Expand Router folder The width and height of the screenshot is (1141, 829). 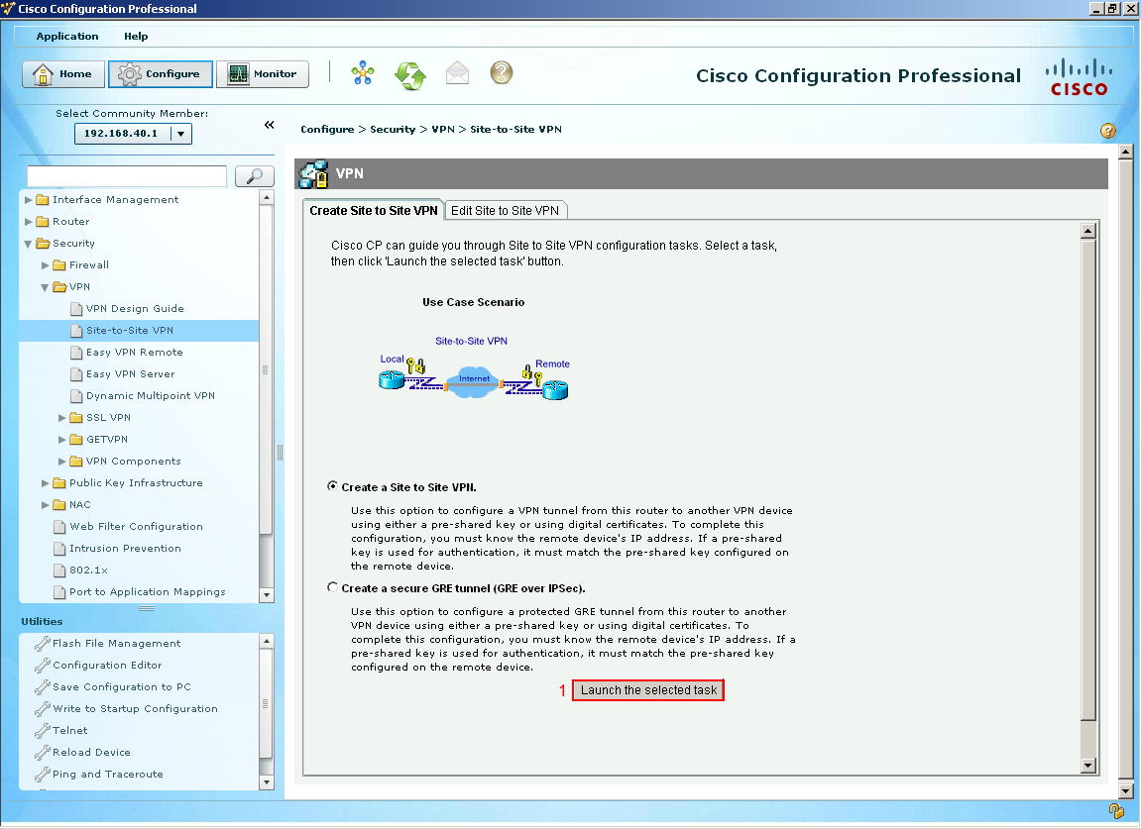click(x=29, y=222)
